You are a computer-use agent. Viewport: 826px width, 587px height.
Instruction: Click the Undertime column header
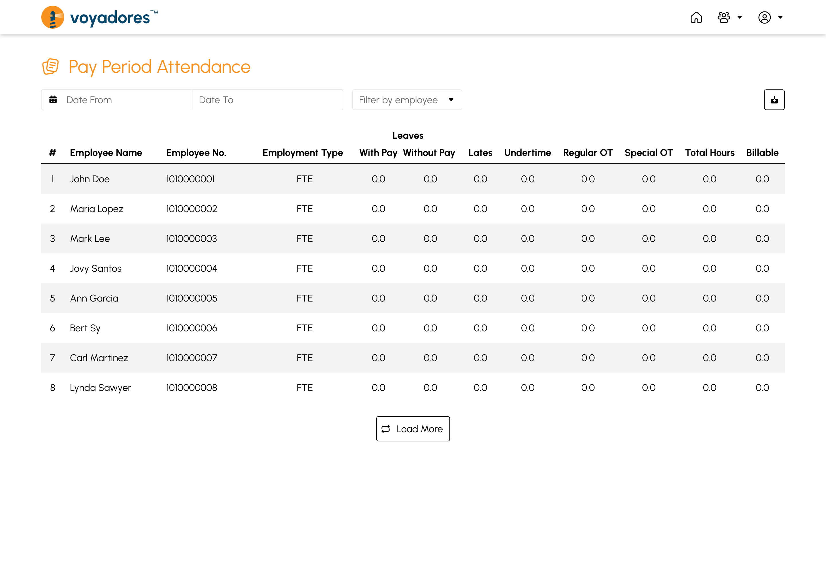point(528,153)
